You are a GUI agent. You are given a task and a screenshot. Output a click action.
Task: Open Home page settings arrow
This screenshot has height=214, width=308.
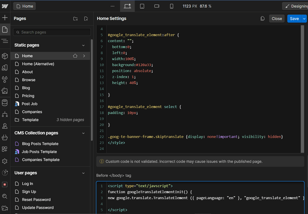point(84,56)
